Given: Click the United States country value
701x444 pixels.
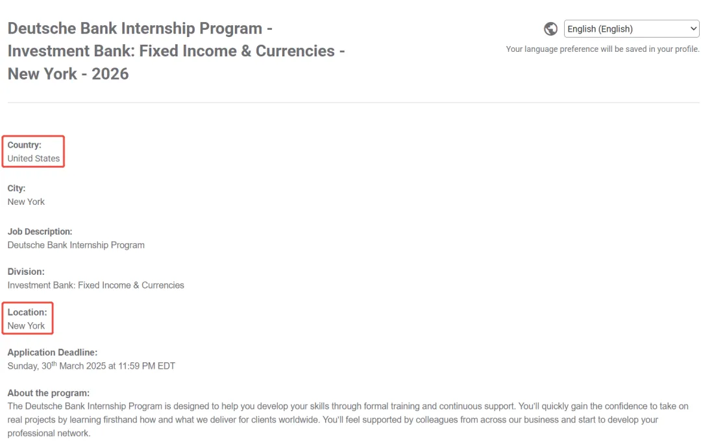Looking at the screenshot, I should 34,158.
